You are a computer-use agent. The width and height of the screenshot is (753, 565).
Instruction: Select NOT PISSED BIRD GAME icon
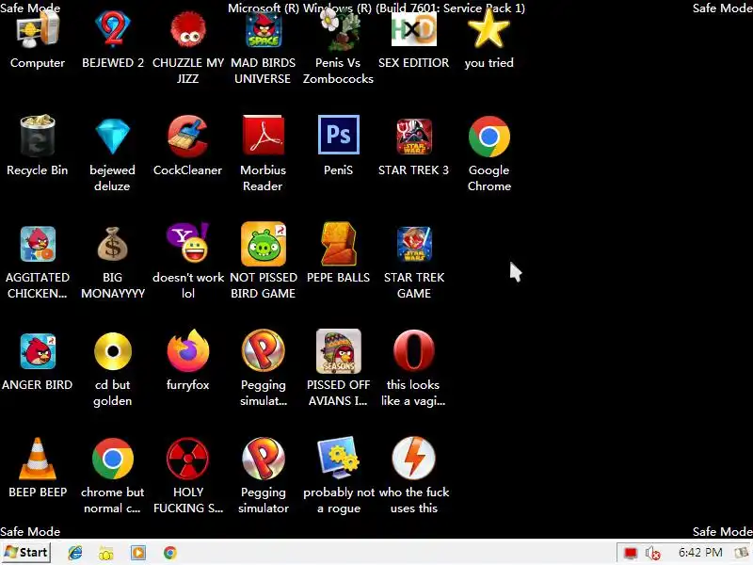[x=264, y=244]
